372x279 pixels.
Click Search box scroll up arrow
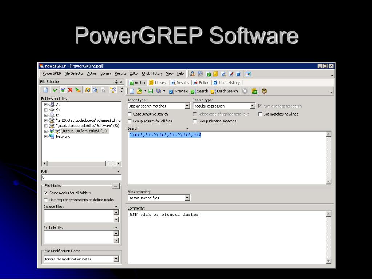coord(328,134)
